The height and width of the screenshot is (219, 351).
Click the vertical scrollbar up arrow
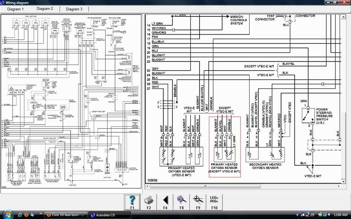click(x=343, y=17)
